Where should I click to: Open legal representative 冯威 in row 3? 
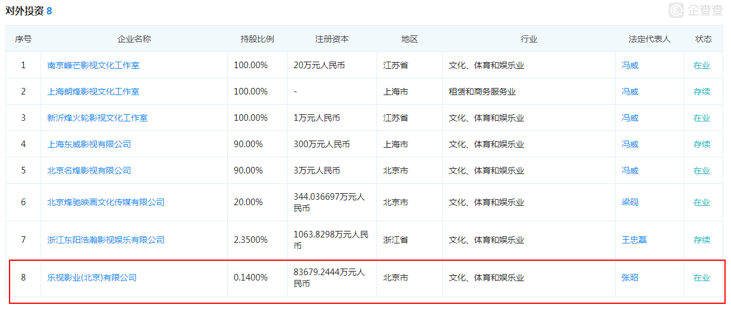point(630,118)
